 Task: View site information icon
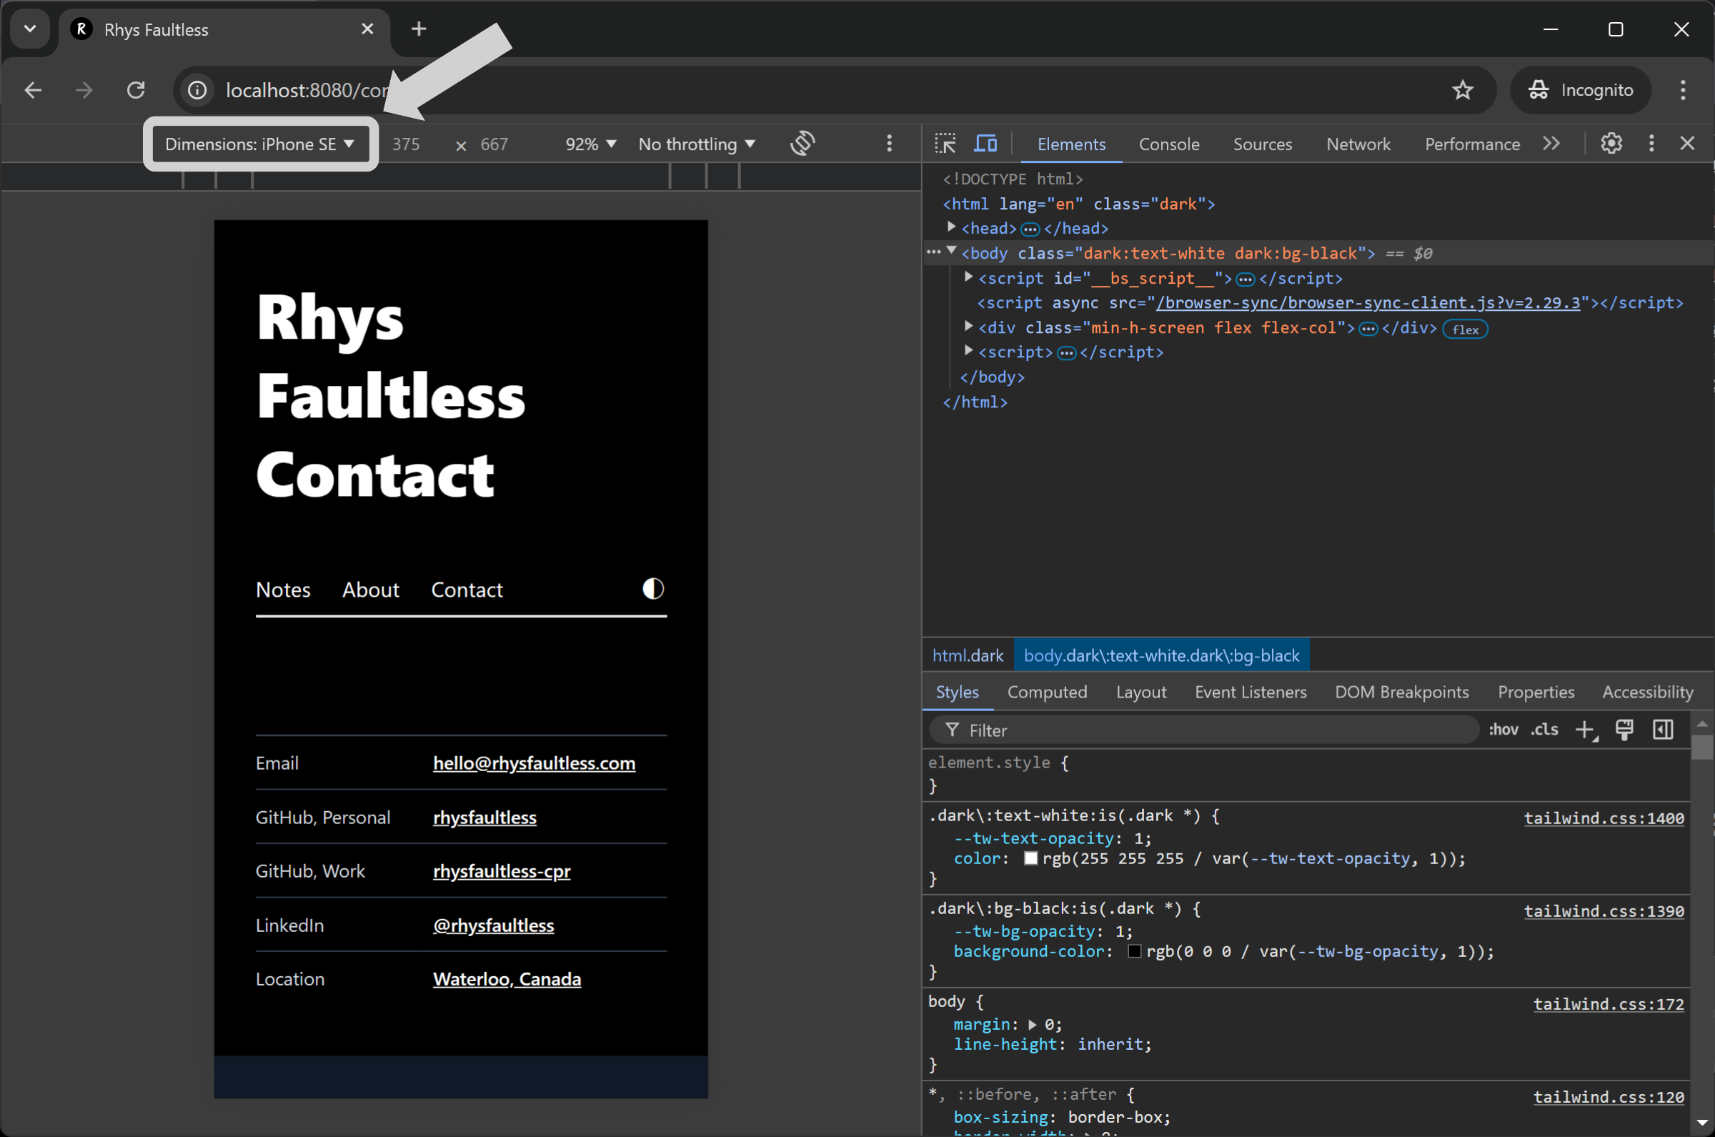tap(197, 90)
